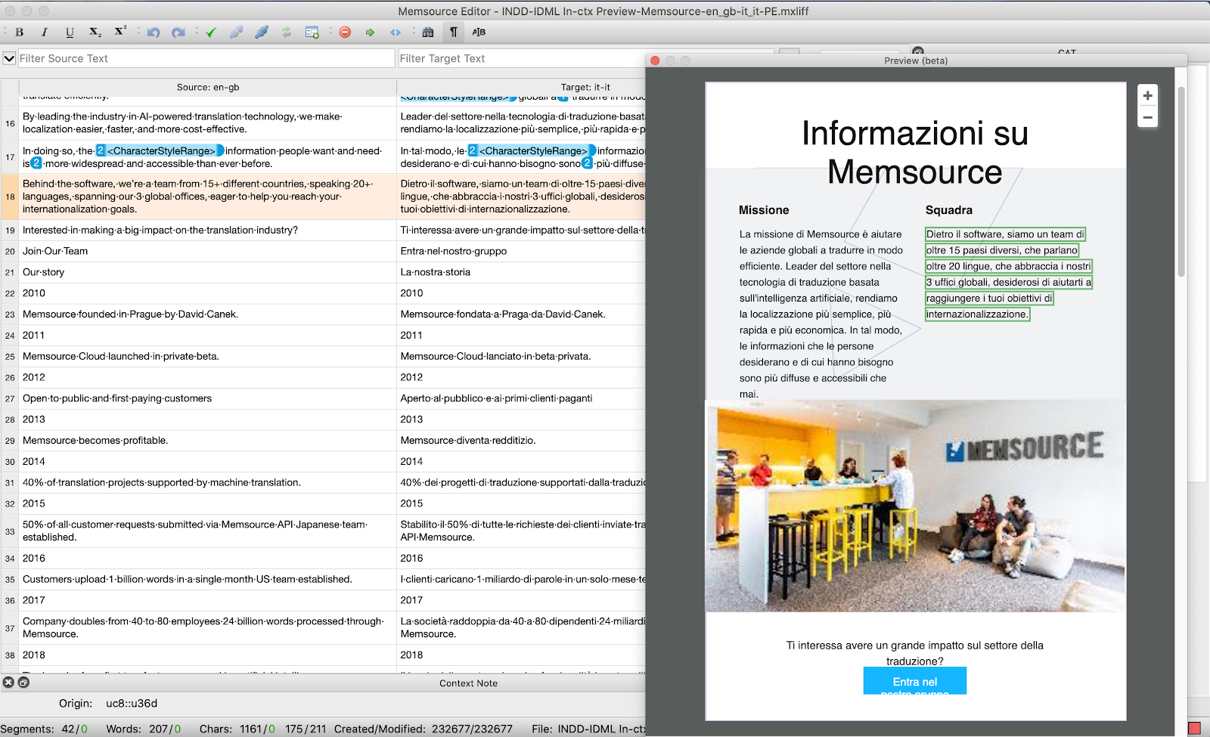Confirm segment with green checkmark
1210x737 pixels.
click(x=211, y=33)
